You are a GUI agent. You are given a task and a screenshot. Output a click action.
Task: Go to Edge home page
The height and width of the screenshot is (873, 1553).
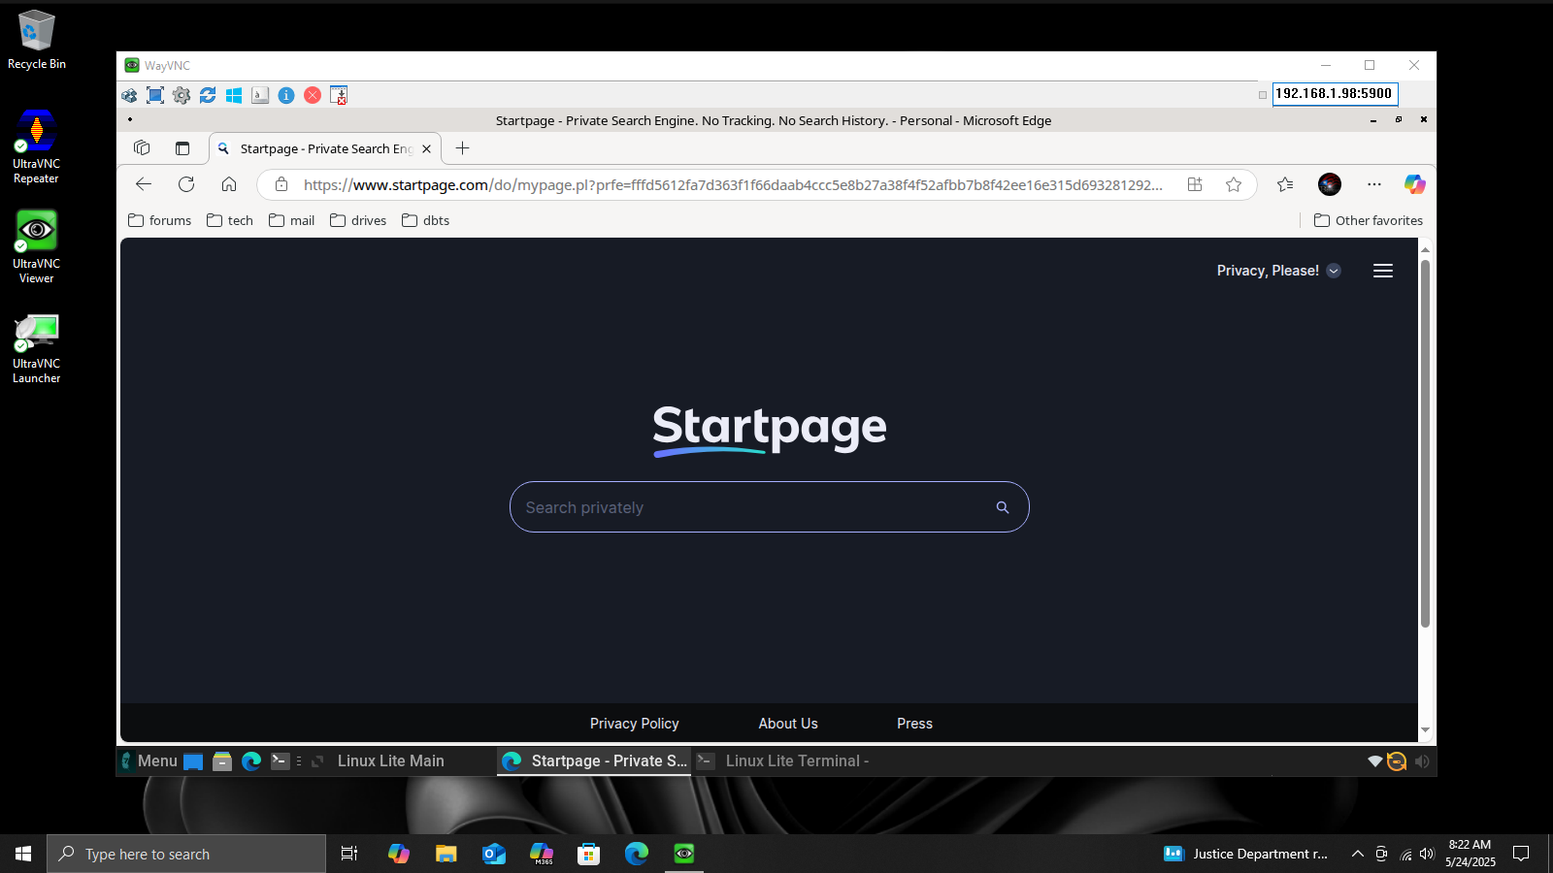(x=229, y=184)
